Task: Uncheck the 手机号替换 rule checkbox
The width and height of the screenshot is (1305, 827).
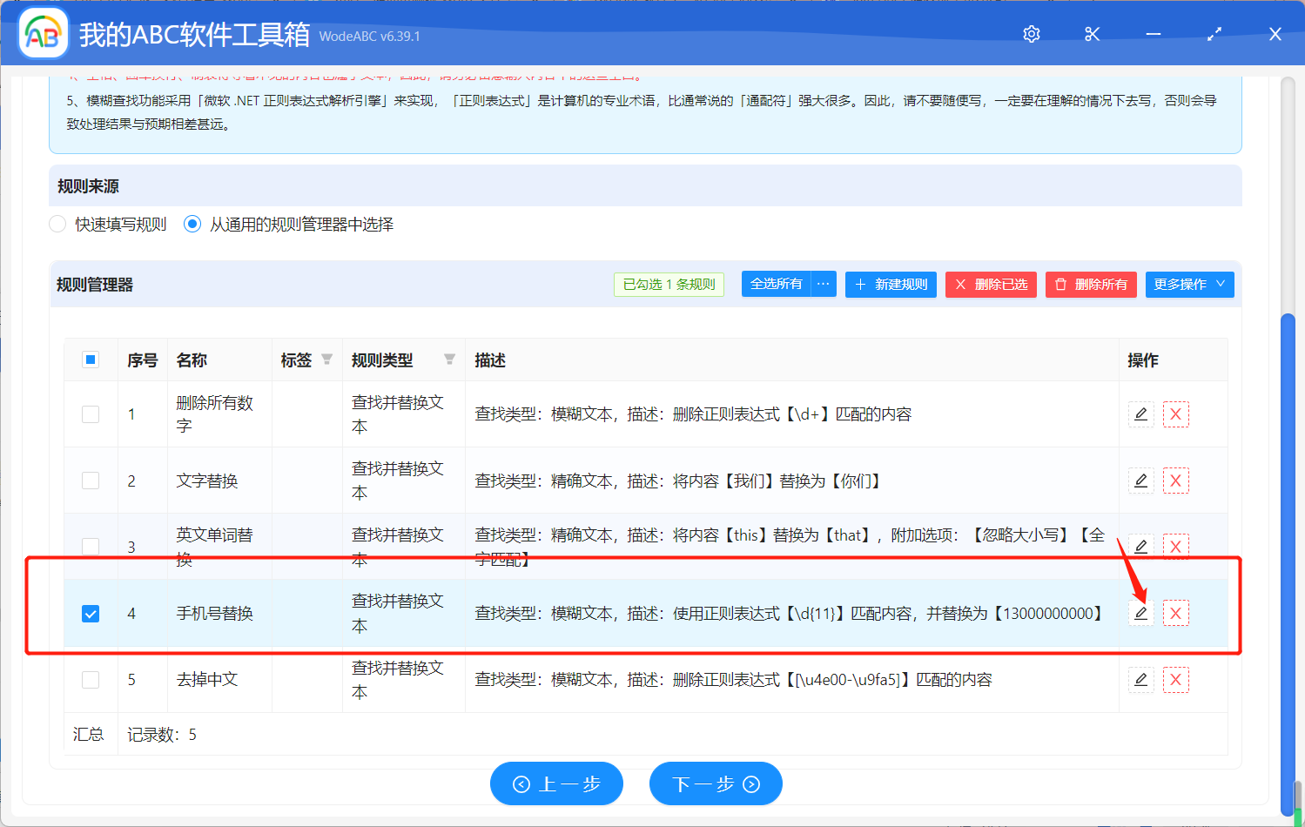Action: (91, 613)
